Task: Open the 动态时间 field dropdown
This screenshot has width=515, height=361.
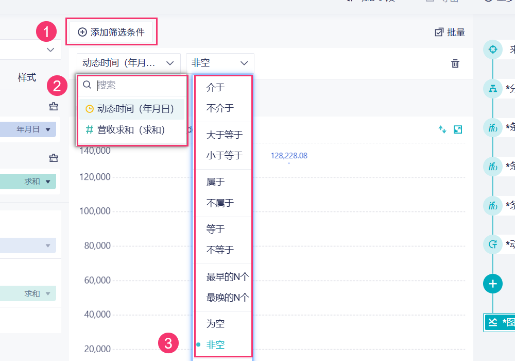Action: click(x=129, y=63)
